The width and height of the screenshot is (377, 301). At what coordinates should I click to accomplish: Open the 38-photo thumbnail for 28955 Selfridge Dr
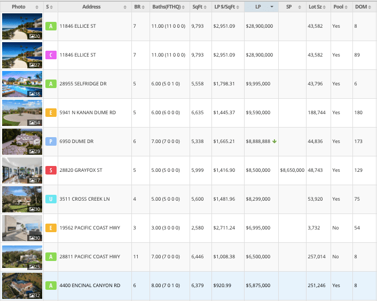[x=22, y=84]
